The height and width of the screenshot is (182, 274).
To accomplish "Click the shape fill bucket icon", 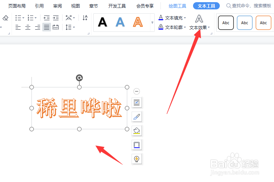I will (137, 130).
